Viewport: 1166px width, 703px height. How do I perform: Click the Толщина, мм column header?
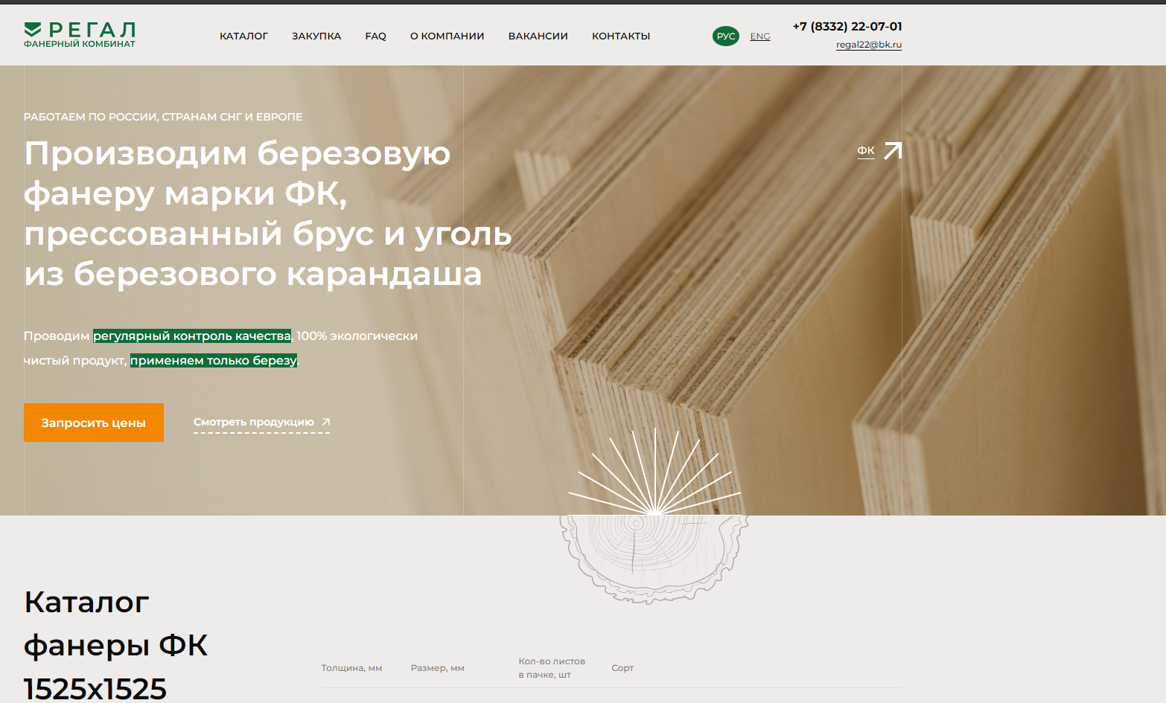(351, 668)
